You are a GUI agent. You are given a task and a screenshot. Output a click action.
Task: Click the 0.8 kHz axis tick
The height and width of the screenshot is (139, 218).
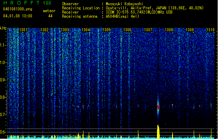click(3, 97)
